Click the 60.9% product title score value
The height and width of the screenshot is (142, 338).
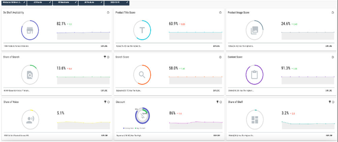pos(174,24)
